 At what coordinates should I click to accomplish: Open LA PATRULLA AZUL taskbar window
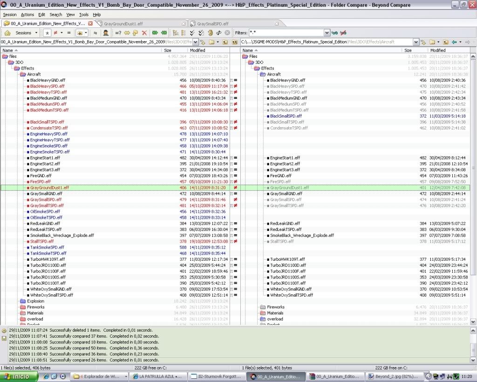coord(158,376)
